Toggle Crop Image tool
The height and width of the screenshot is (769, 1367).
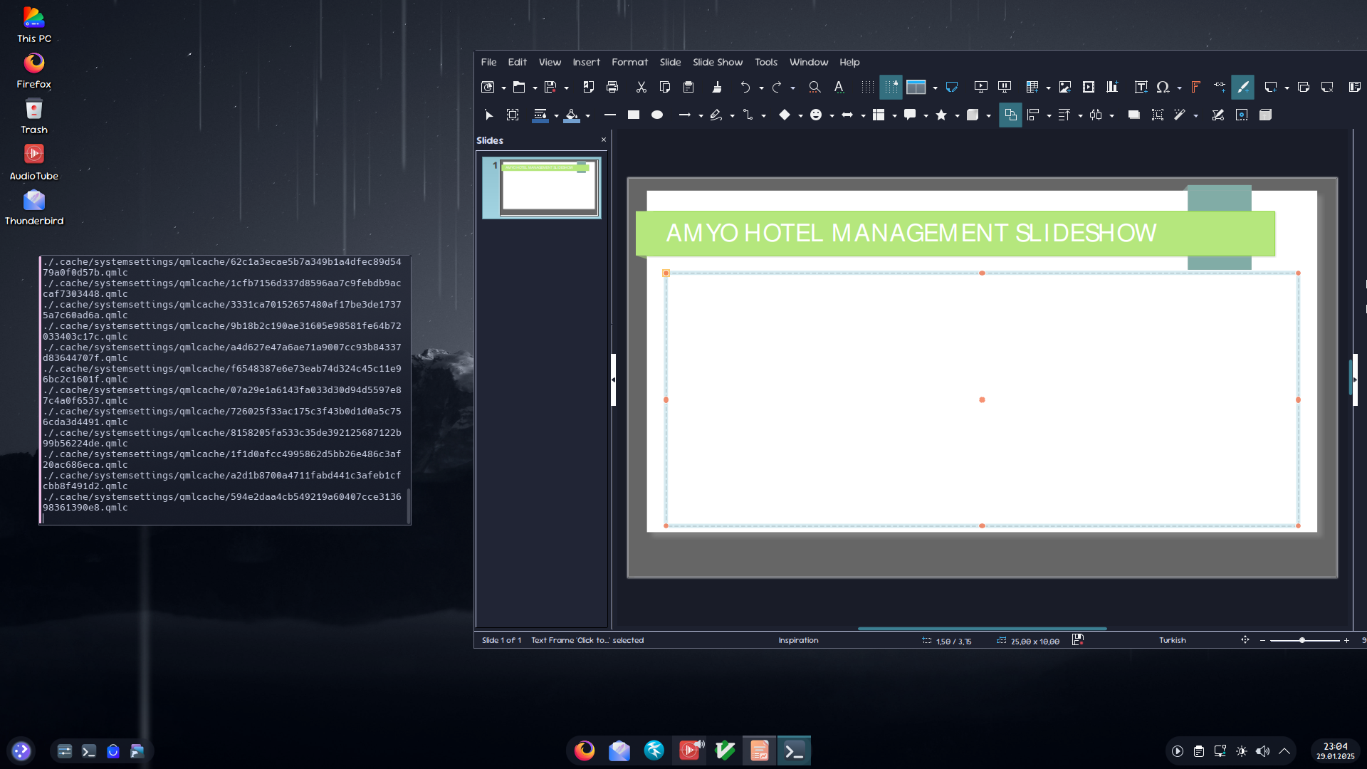1158,115
